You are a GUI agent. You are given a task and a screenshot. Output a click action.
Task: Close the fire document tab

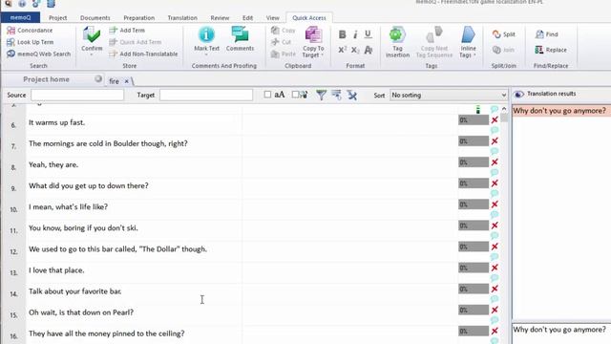126,81
